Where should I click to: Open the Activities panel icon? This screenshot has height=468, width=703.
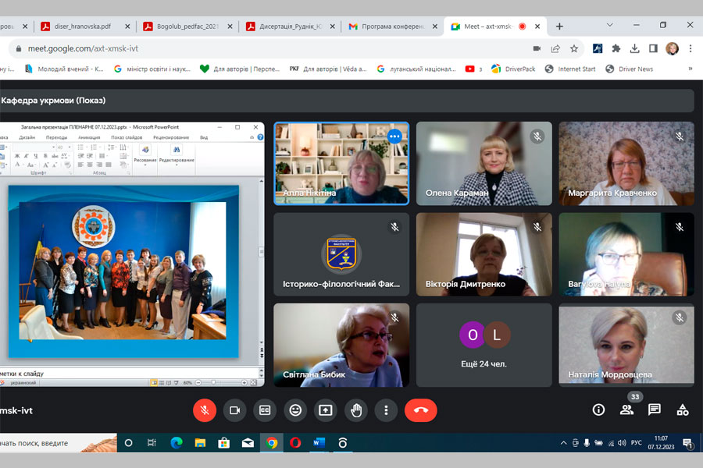pyautogui.click(x=683, y=409)
